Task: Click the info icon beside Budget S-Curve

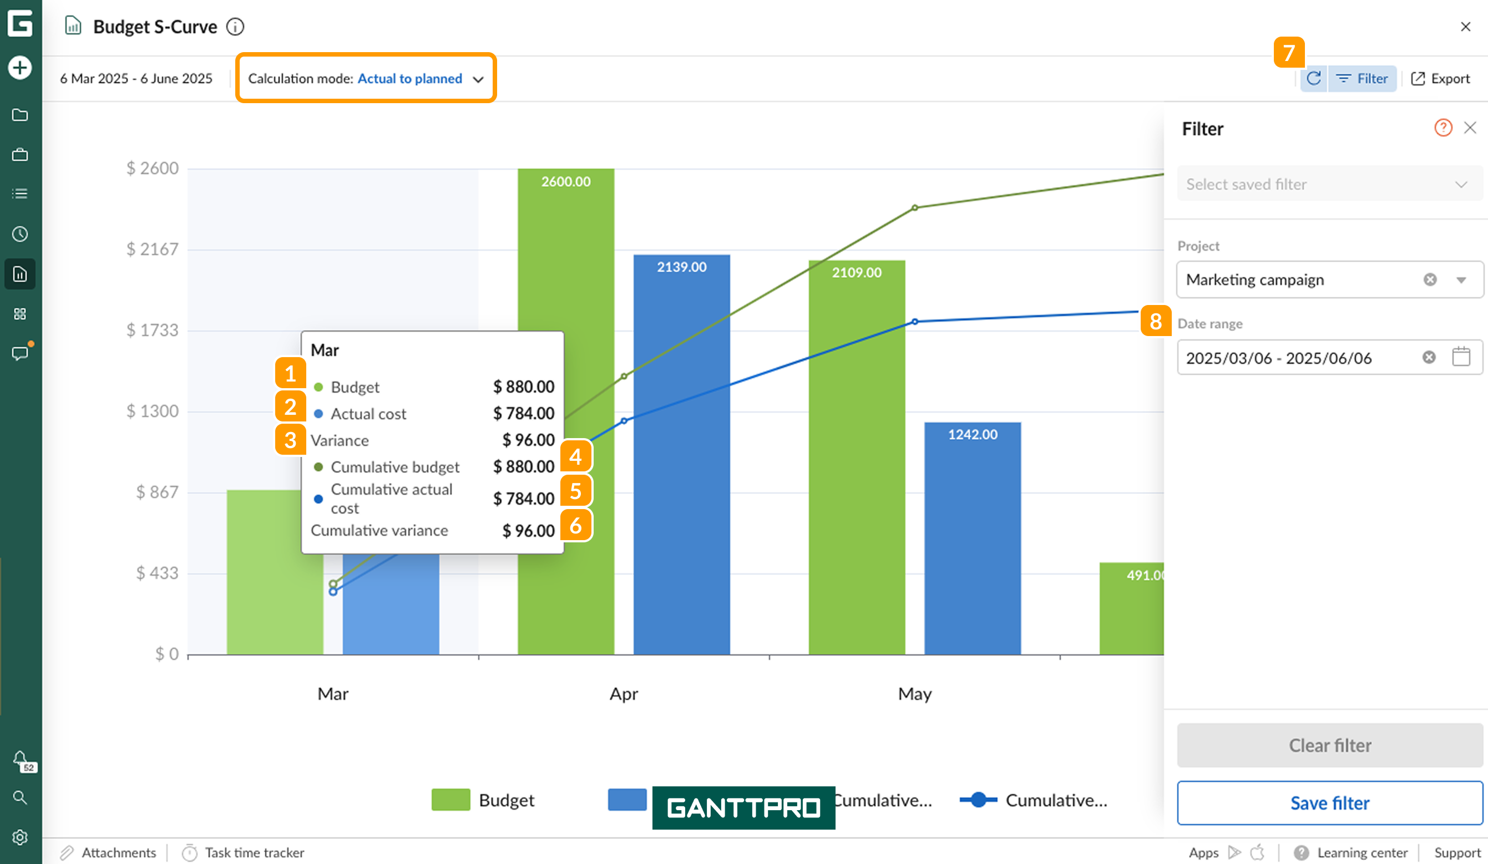Action: click(235, 27)
